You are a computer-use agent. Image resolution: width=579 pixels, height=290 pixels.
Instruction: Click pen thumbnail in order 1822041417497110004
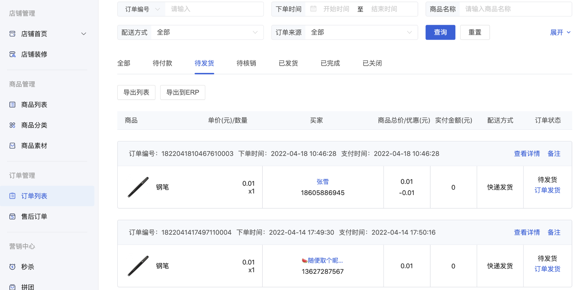[138, 266]
